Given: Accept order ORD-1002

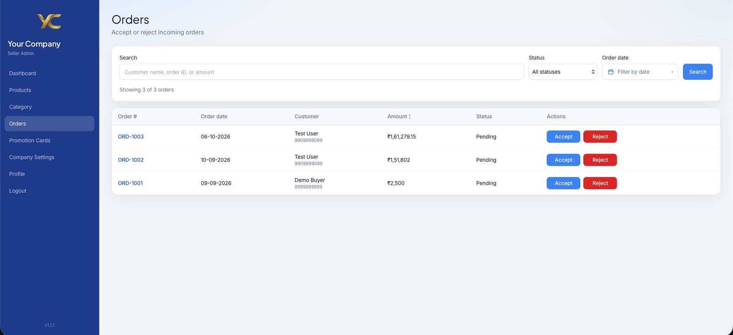Looking at the screenshot, I should coord(563,160).
